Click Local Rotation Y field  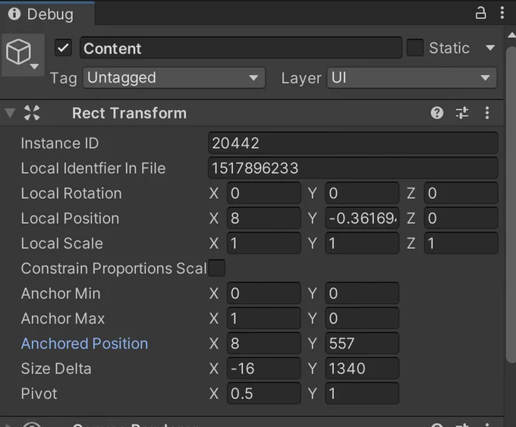362,193
